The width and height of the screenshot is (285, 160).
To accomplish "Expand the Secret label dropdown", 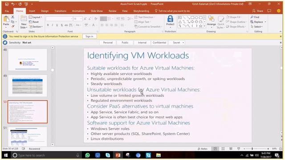I will click(183, 43).
